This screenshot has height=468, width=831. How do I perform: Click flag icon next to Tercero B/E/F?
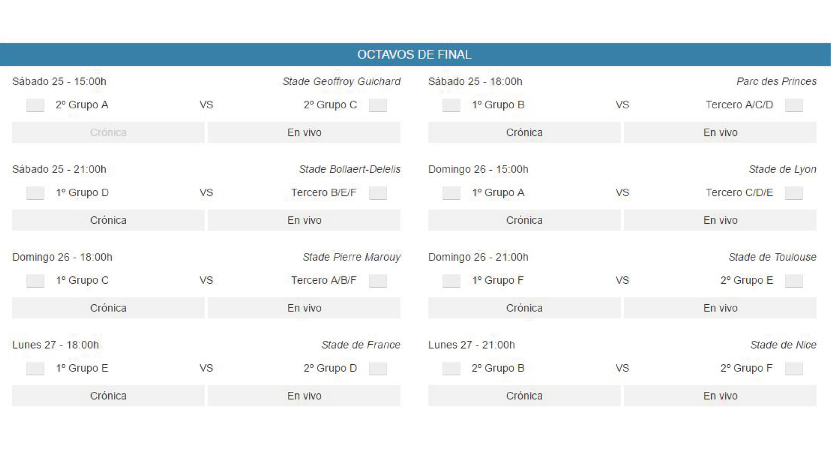tap(378, 193)
